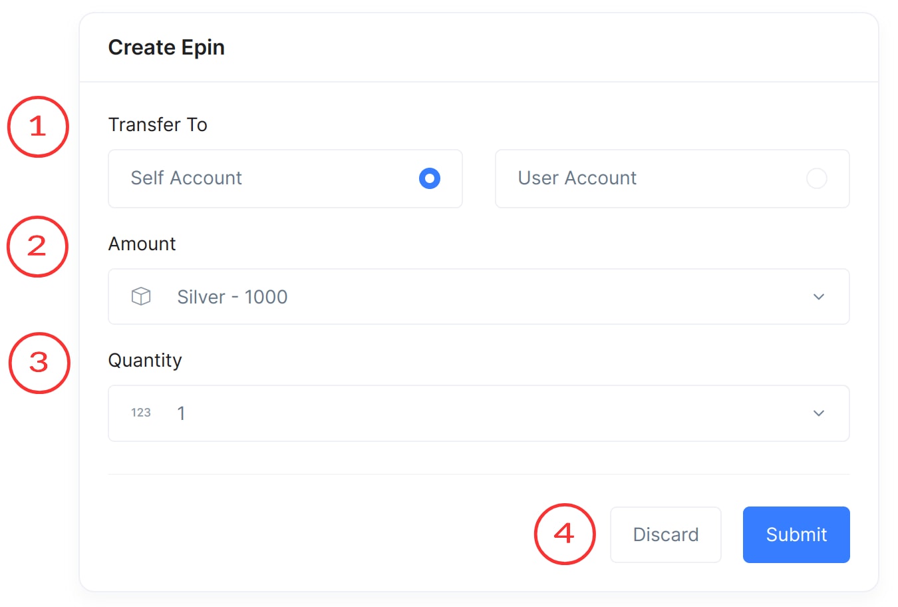
Task: Click the 123 numeric icon in Quantity field
Action: [141, 413]
